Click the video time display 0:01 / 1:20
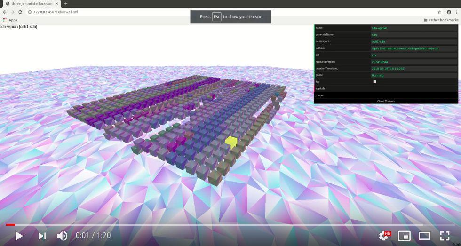461x246 pixels. pyautogui.click(x=93, y=236)
